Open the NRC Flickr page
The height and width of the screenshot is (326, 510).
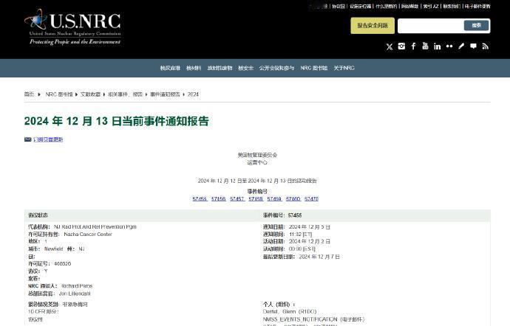tap(449, 46)
